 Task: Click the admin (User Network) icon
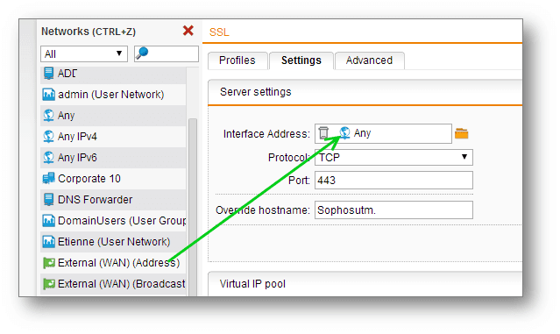tap(48, 95)
